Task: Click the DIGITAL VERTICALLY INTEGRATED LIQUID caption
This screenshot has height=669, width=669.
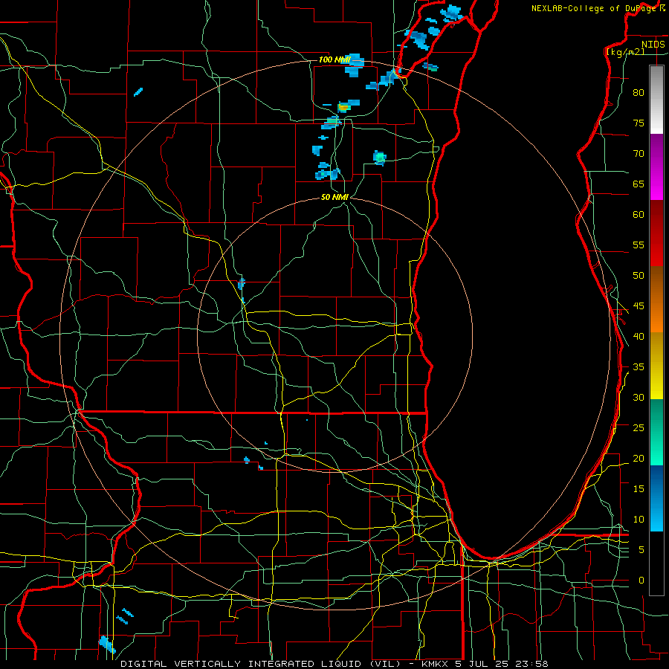Action: point(243,664)
